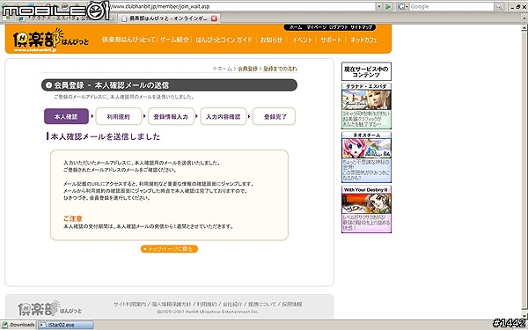Switch to the 倶楽部はんびっと browser tab

pos(168,18)
